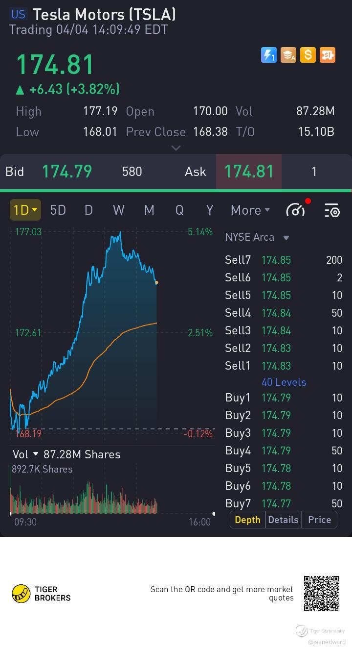Tap the 09:30 time axis label
This screenshot has width=352, height=650.
pyautogui.click(x=25, y=522)
